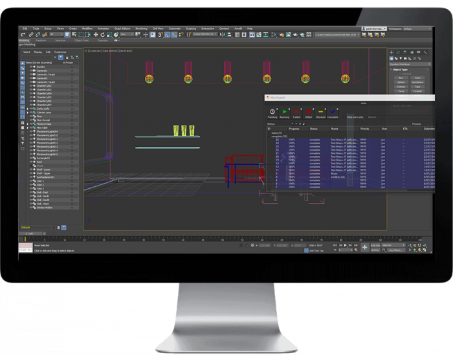This screenshot has width=453, height=357.
Task: Create a Box primitive
Action: 401,78
